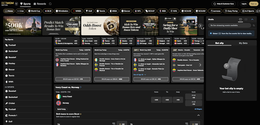Open WNBA pill in sports nav
260x125 pixels.
pyautogui.click(x=77, y=11)
